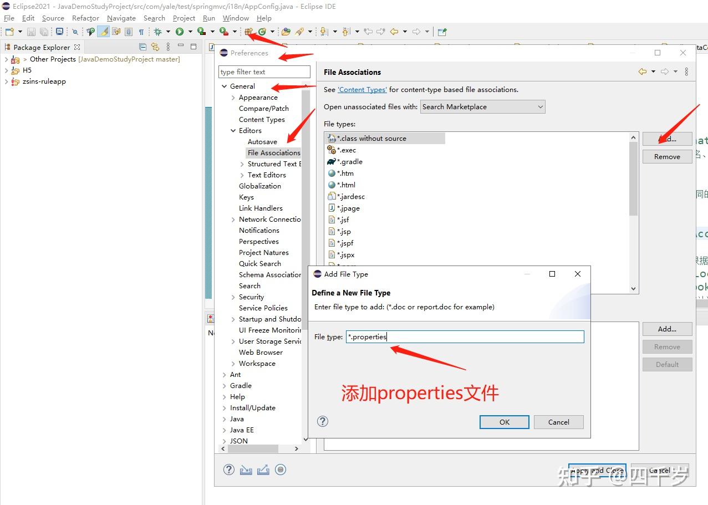Viewport: 708px width, 505px height.
Task: Click Link with Editor icon in Package Explorer
Action: pyautogui.click(x=155, y=47)
